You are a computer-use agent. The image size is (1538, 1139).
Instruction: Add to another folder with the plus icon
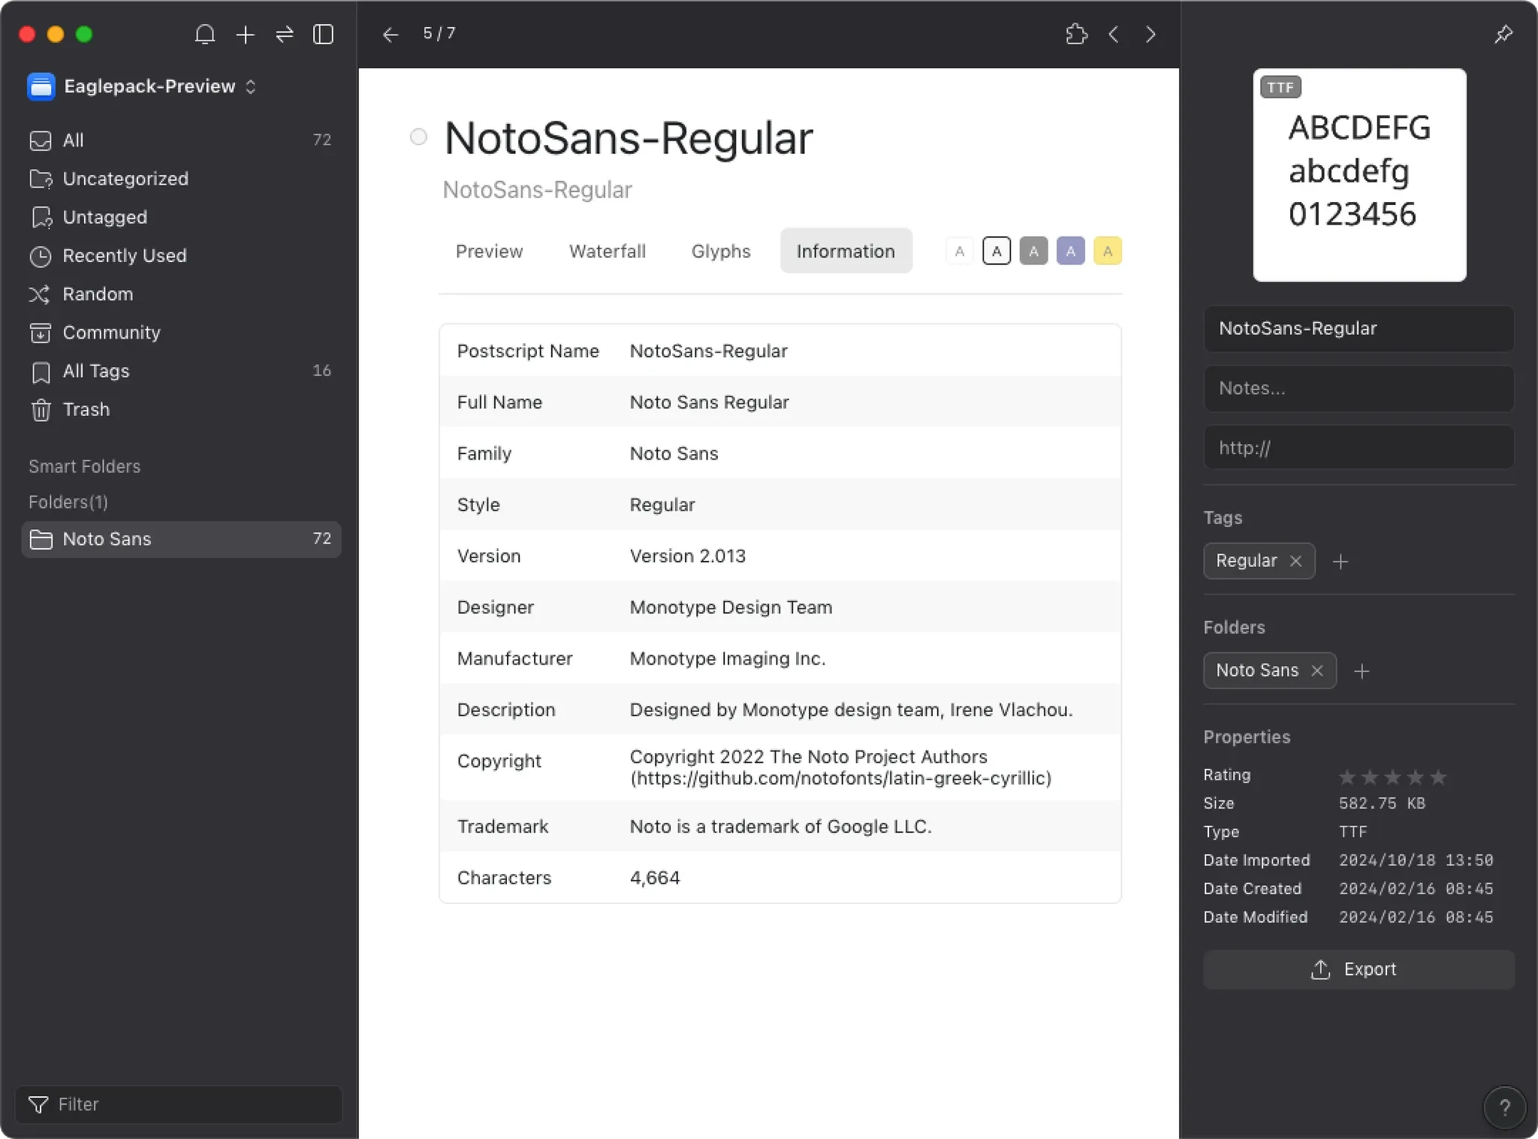1362,671
